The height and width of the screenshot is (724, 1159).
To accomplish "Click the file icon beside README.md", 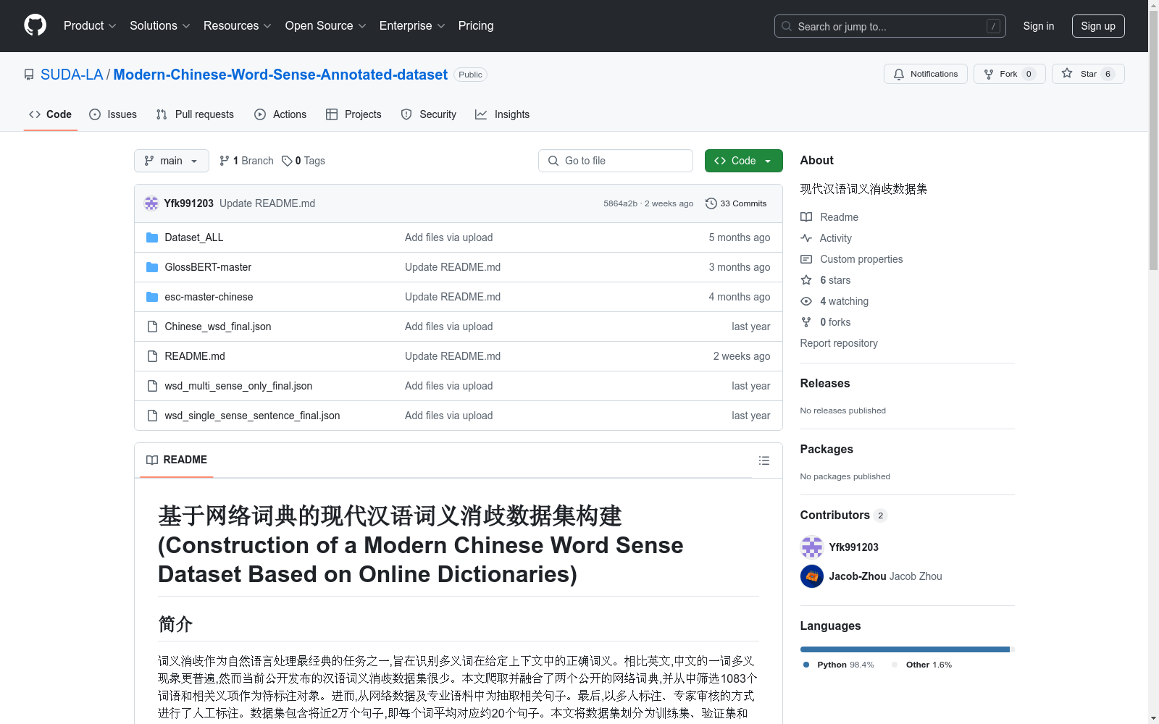I will point(152,356).
